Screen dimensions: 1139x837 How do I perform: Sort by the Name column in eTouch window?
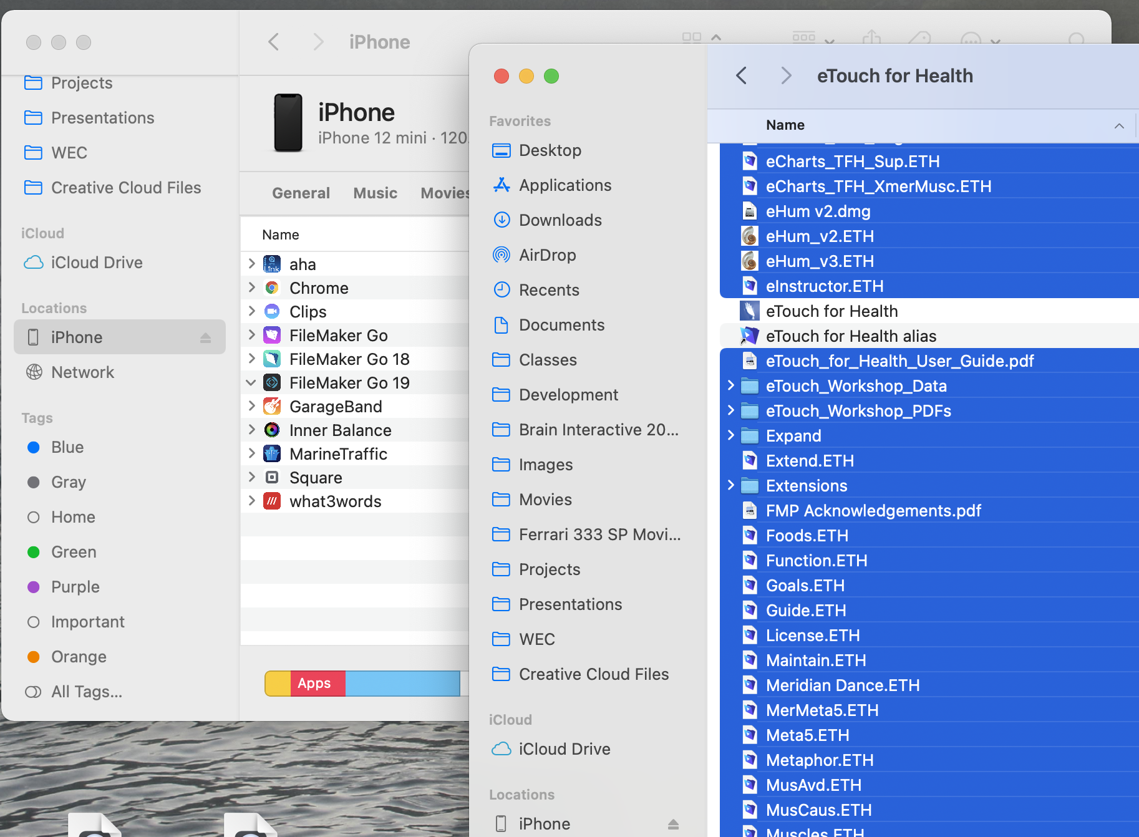tap(922, 125)
